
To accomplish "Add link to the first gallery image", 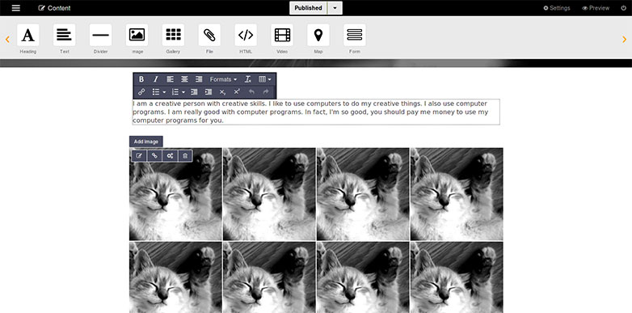I will [x=154, y=156].
